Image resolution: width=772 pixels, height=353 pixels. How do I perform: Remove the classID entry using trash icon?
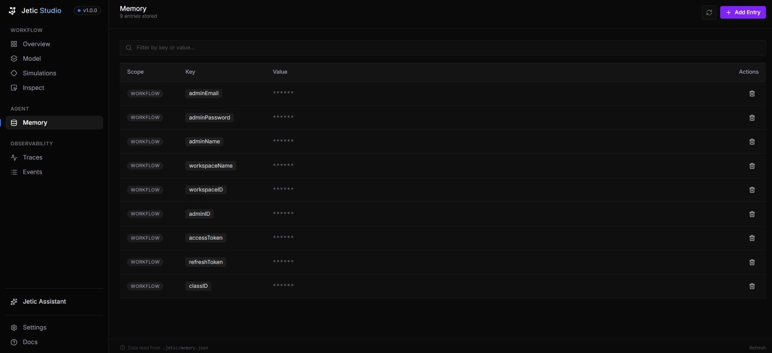tap(752, 286)
